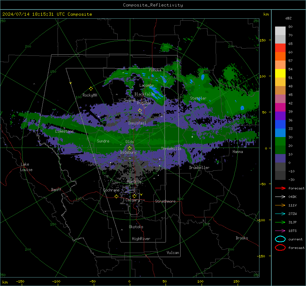
Task: Select the Didsbury label
Action: point(128,152)
